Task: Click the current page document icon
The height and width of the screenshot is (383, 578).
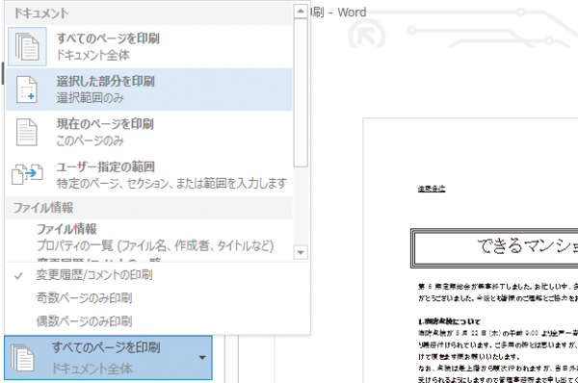Action: [x=27, y=132]
